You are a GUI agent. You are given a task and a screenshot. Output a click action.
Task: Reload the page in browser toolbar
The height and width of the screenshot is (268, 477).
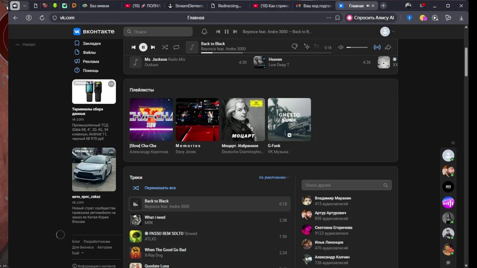click(42, 18)
